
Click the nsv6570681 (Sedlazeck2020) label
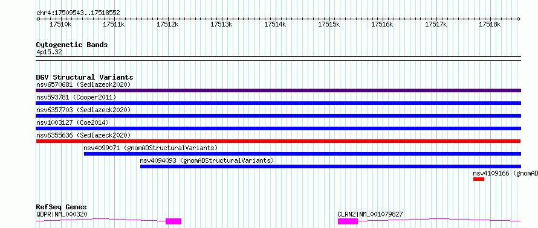tap(83, 84)
